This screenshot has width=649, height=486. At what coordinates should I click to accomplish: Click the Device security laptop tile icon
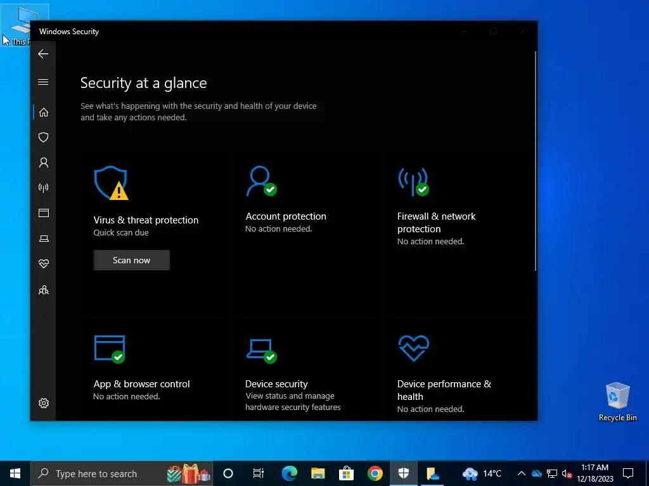[x=261, y=351]
